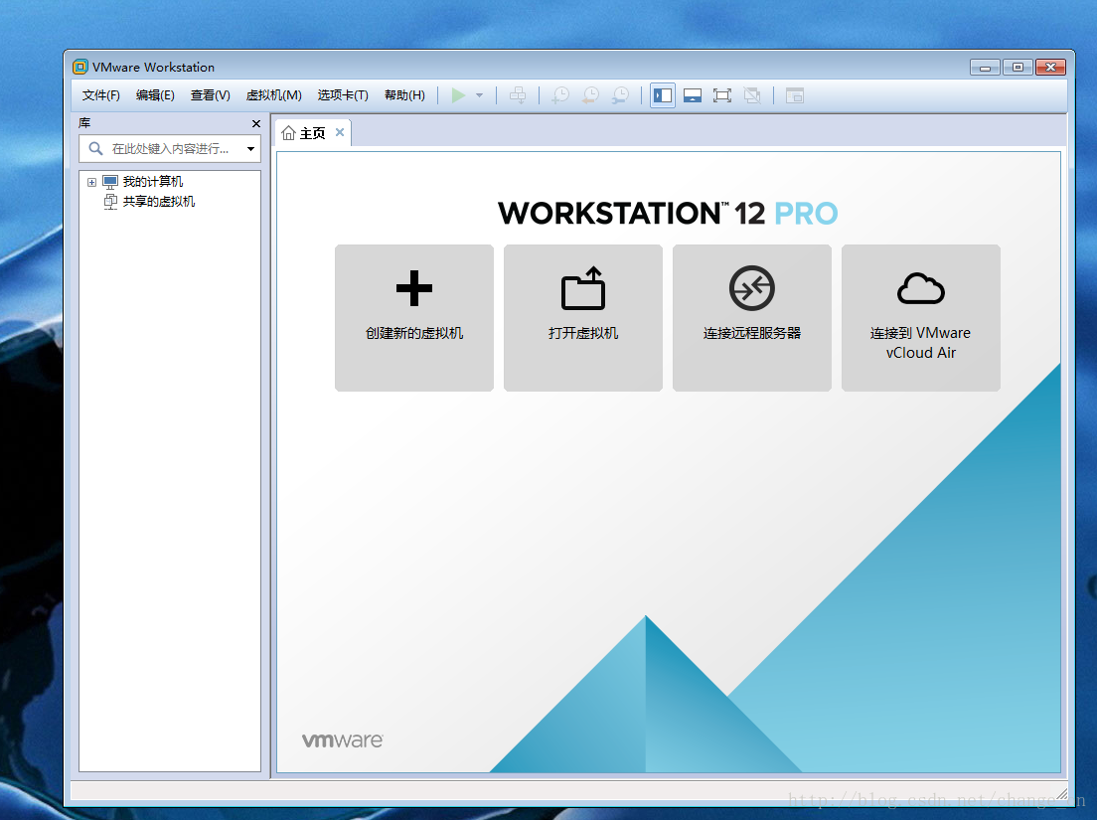Close the 主页 tab

coord(340,132)
